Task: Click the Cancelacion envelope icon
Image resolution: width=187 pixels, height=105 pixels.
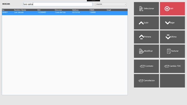Action: tap(141, 81)
